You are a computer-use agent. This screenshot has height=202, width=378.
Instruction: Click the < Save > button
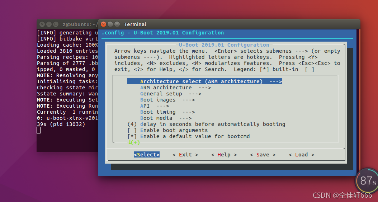pos(263,155)
